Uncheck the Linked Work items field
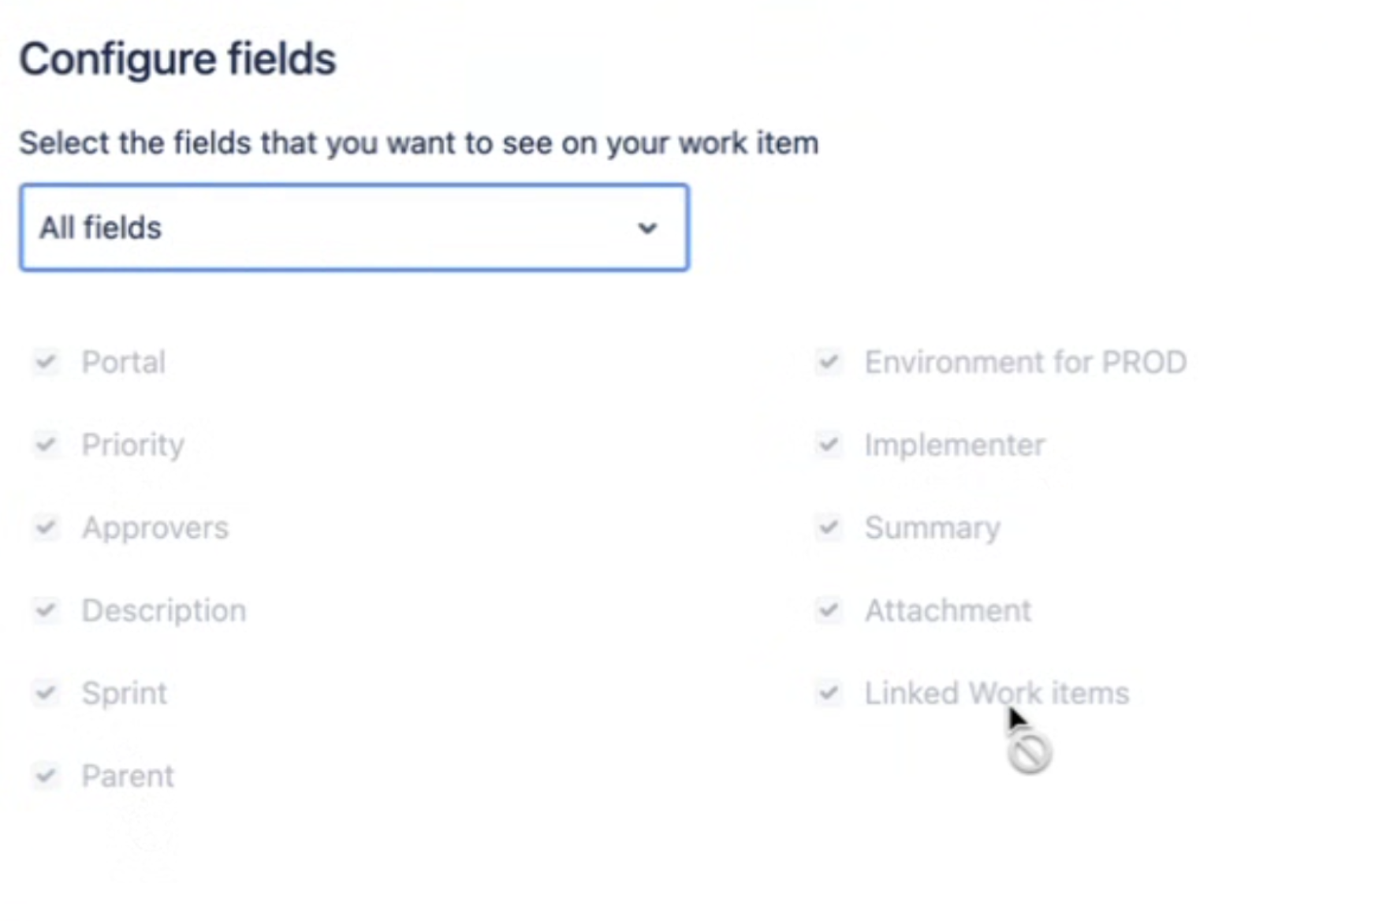 [x=829, y=692]
